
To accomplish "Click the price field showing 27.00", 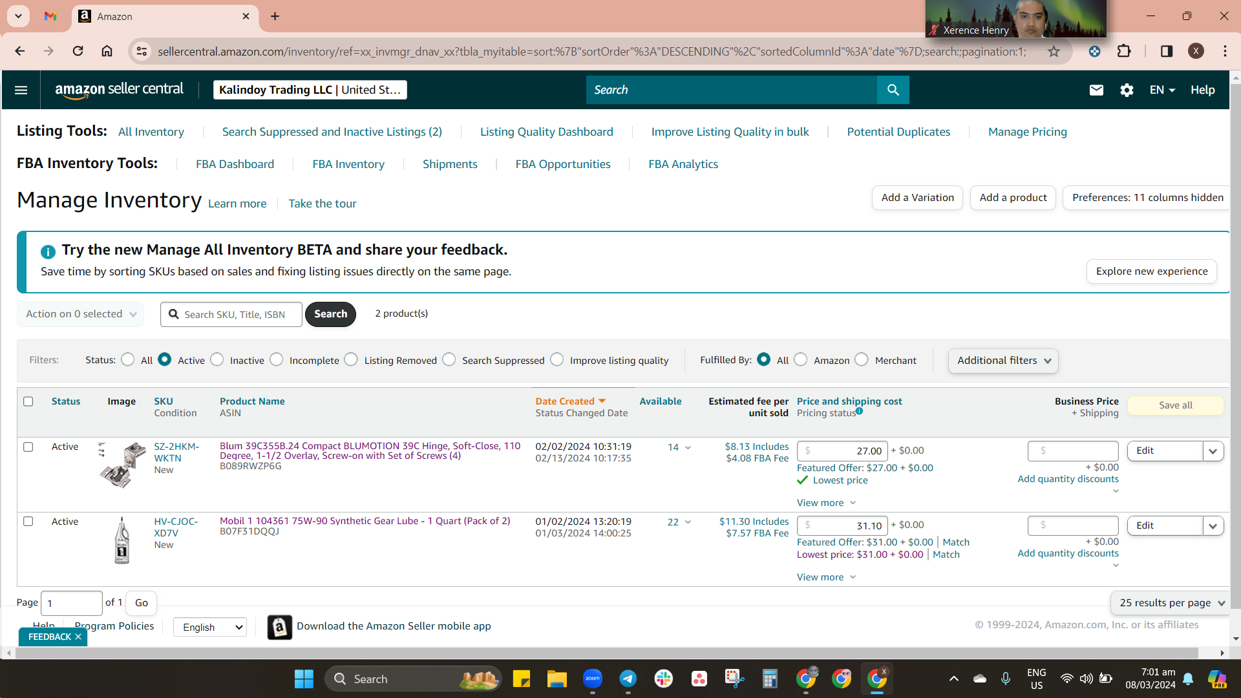I will [842, 451].
